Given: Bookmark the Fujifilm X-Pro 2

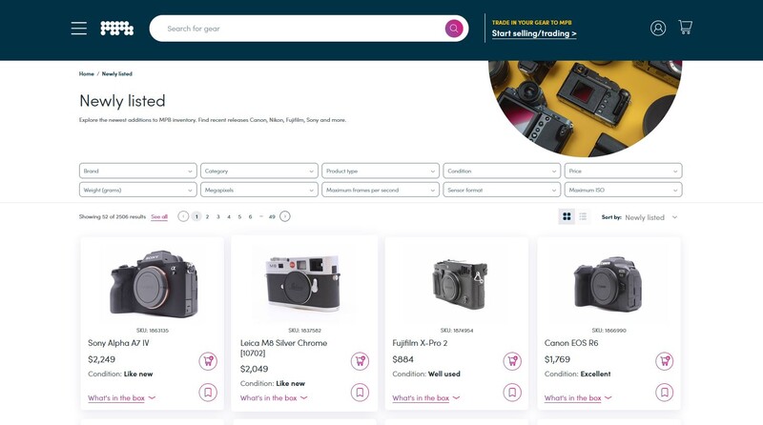Looking at the screenshot, I should click(x=512, y=392).
